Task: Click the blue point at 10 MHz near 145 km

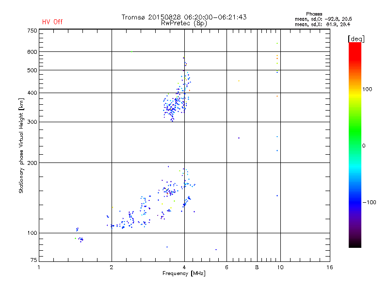Action: pyautogui.click(x=277, y=196)
